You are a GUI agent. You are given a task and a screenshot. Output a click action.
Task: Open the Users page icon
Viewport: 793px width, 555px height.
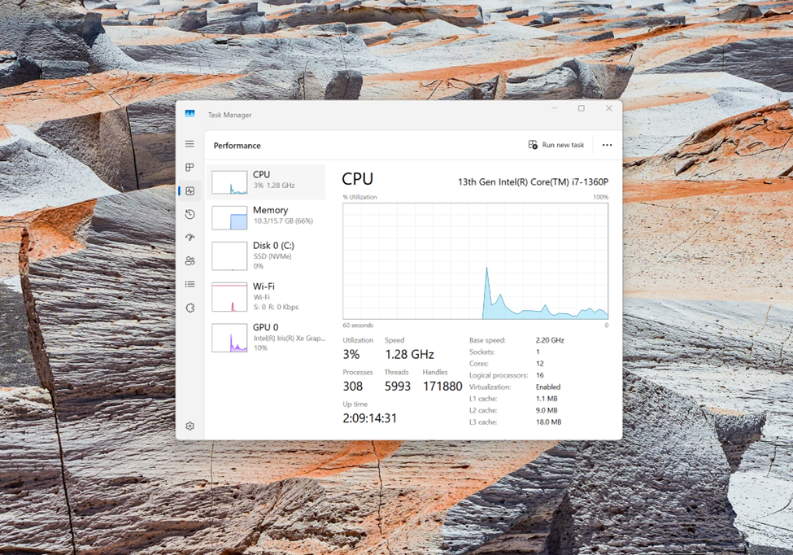190,261
